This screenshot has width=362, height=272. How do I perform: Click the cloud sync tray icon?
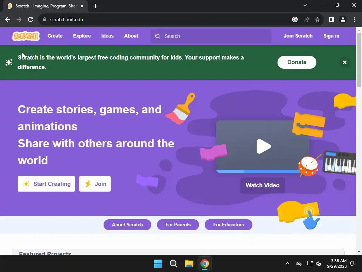[299, 263]
